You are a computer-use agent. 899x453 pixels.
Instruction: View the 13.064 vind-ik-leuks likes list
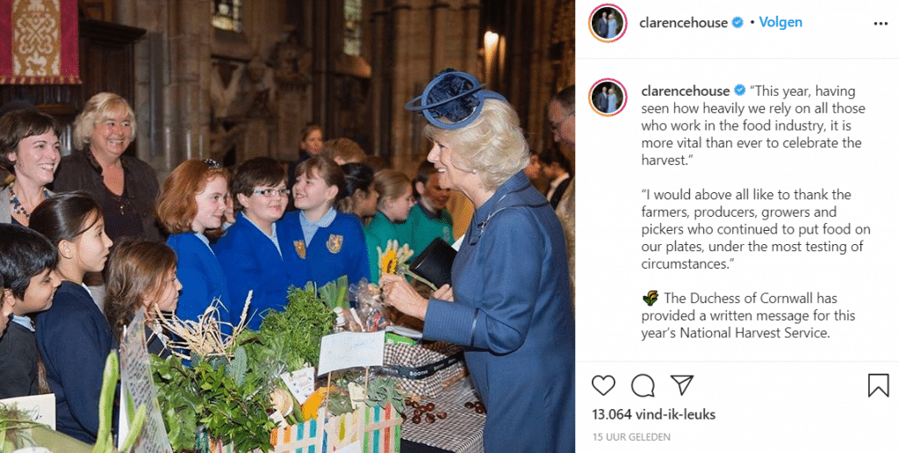point(653,414)
